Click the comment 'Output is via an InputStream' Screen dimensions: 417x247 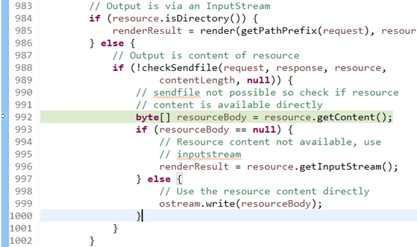click(x=180, y=6)
